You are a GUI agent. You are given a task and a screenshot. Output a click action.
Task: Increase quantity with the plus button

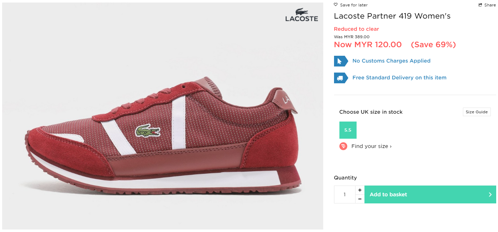point(360,190)
